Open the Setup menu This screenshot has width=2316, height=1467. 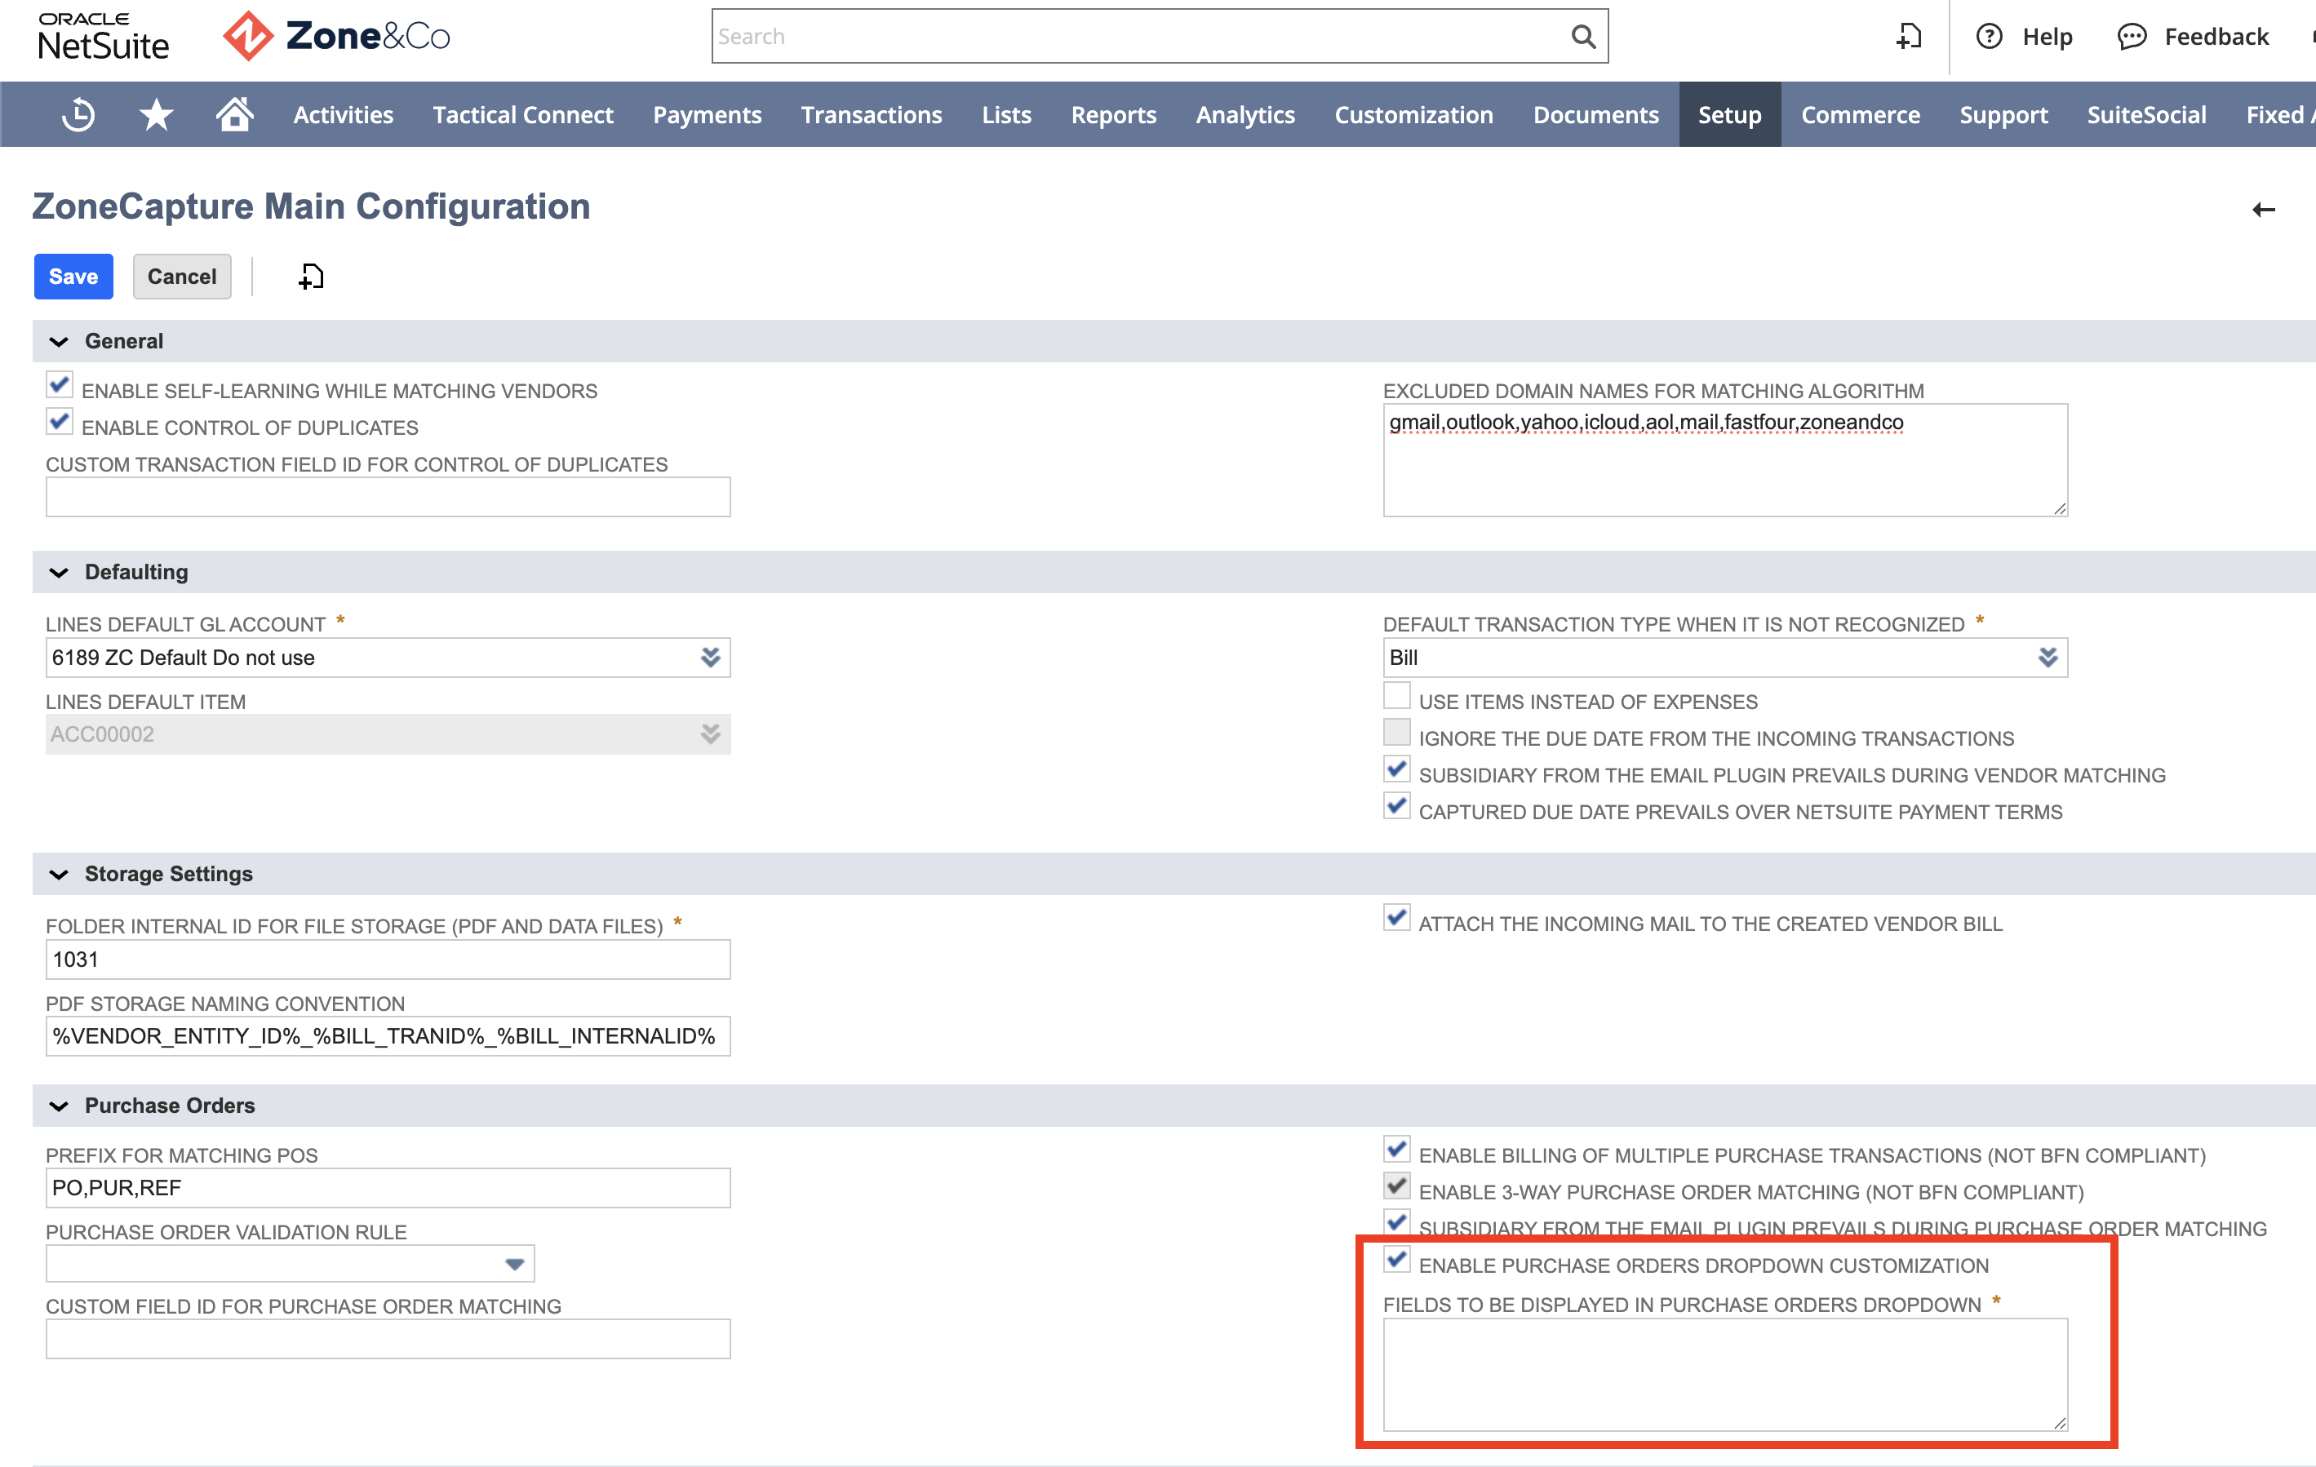click(1729, 114)
